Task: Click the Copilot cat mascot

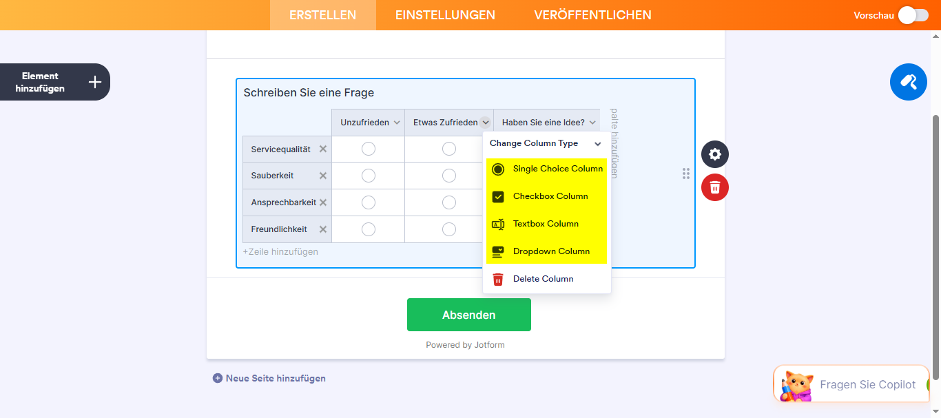Action: click(x=796, y=385)
